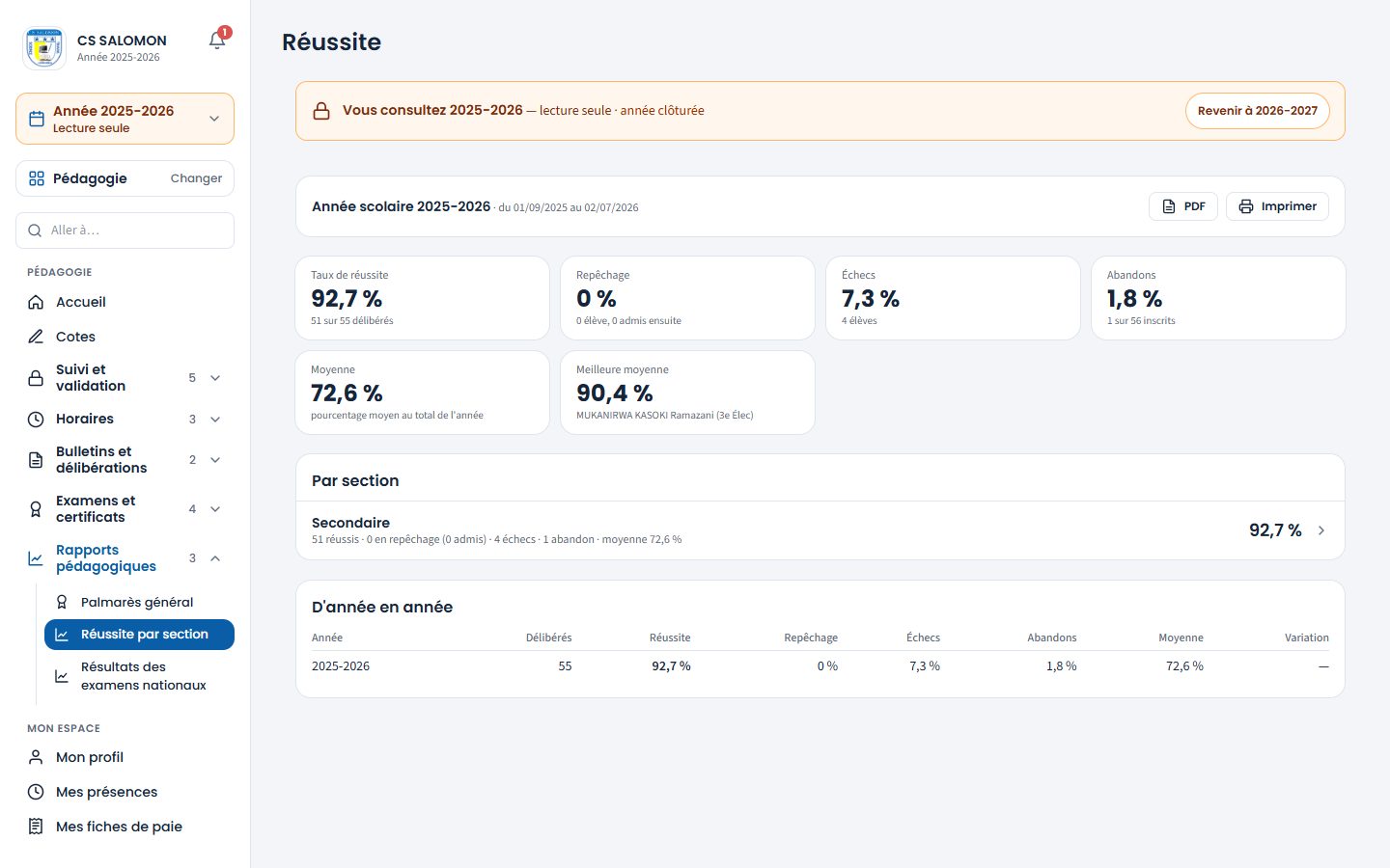Click the Meilleure moyenne 90,4 % card
The height and width of the screenshot is (868, 1390).
(687, 393)
